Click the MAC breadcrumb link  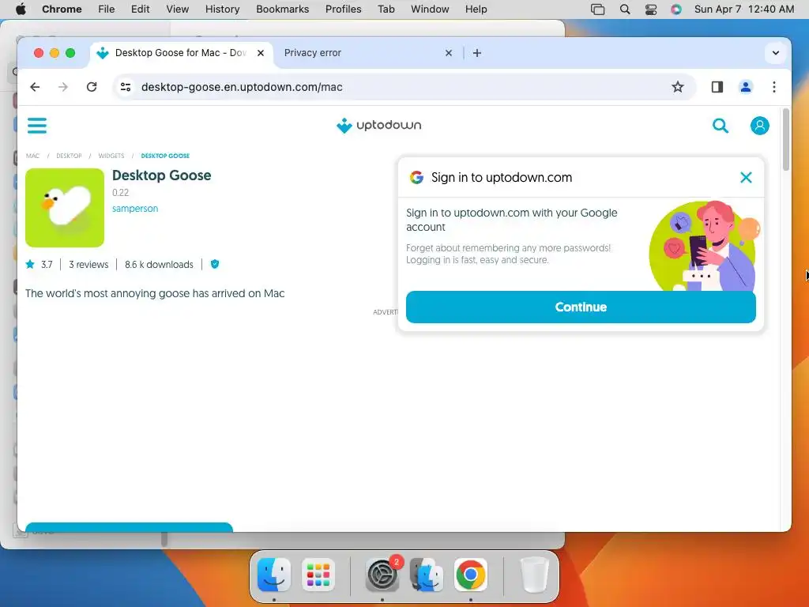pos(32,156)
